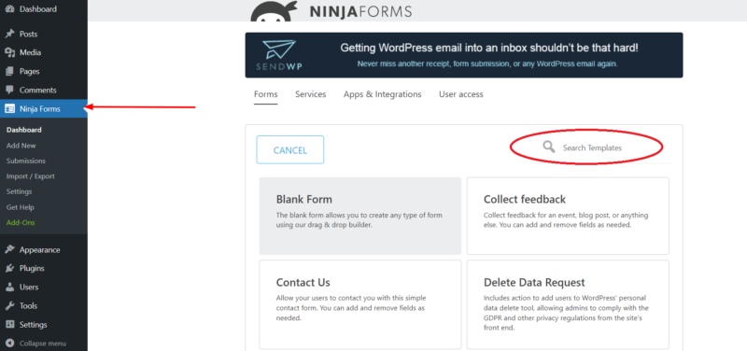Click the Plugins plug icon
The width and height of the screenshot is (747, 351).
[x=9, y=268]
